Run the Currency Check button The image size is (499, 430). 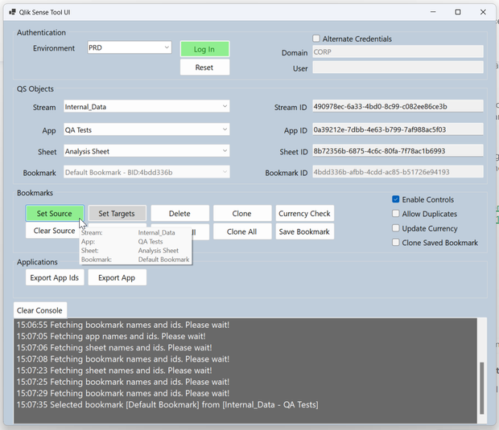pyautogui.click(x=304, y=214)
